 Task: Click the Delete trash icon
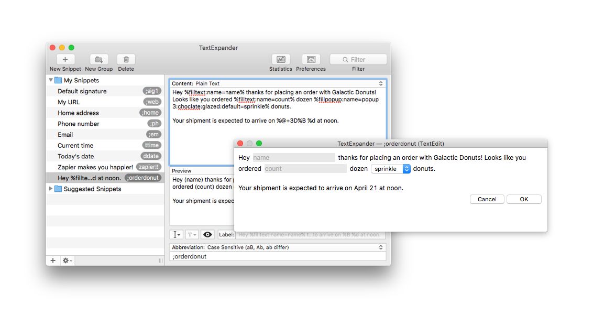126,59
